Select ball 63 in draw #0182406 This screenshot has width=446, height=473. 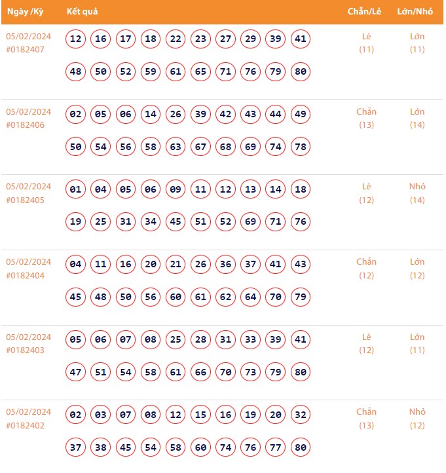click(176, 147)
